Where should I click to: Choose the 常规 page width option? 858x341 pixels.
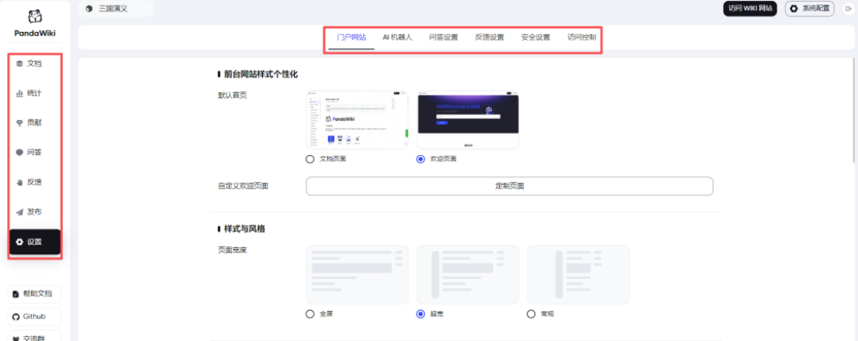[x=531, y=314]
